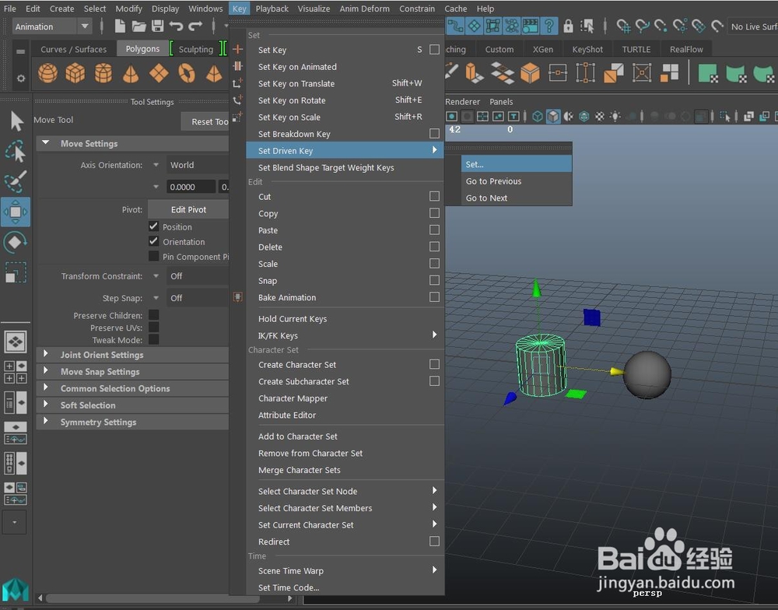Screen dimensions: 778x610
Task: Open Set Key options box
Action: tap(434, 50)
